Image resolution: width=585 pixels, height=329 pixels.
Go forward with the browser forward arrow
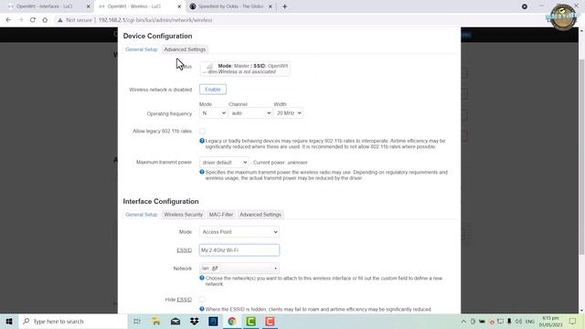pos(20,20)
